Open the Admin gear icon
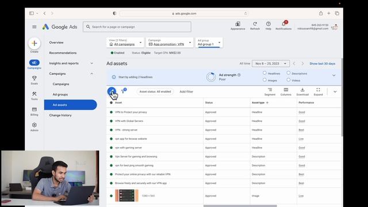 pos(34,125)
